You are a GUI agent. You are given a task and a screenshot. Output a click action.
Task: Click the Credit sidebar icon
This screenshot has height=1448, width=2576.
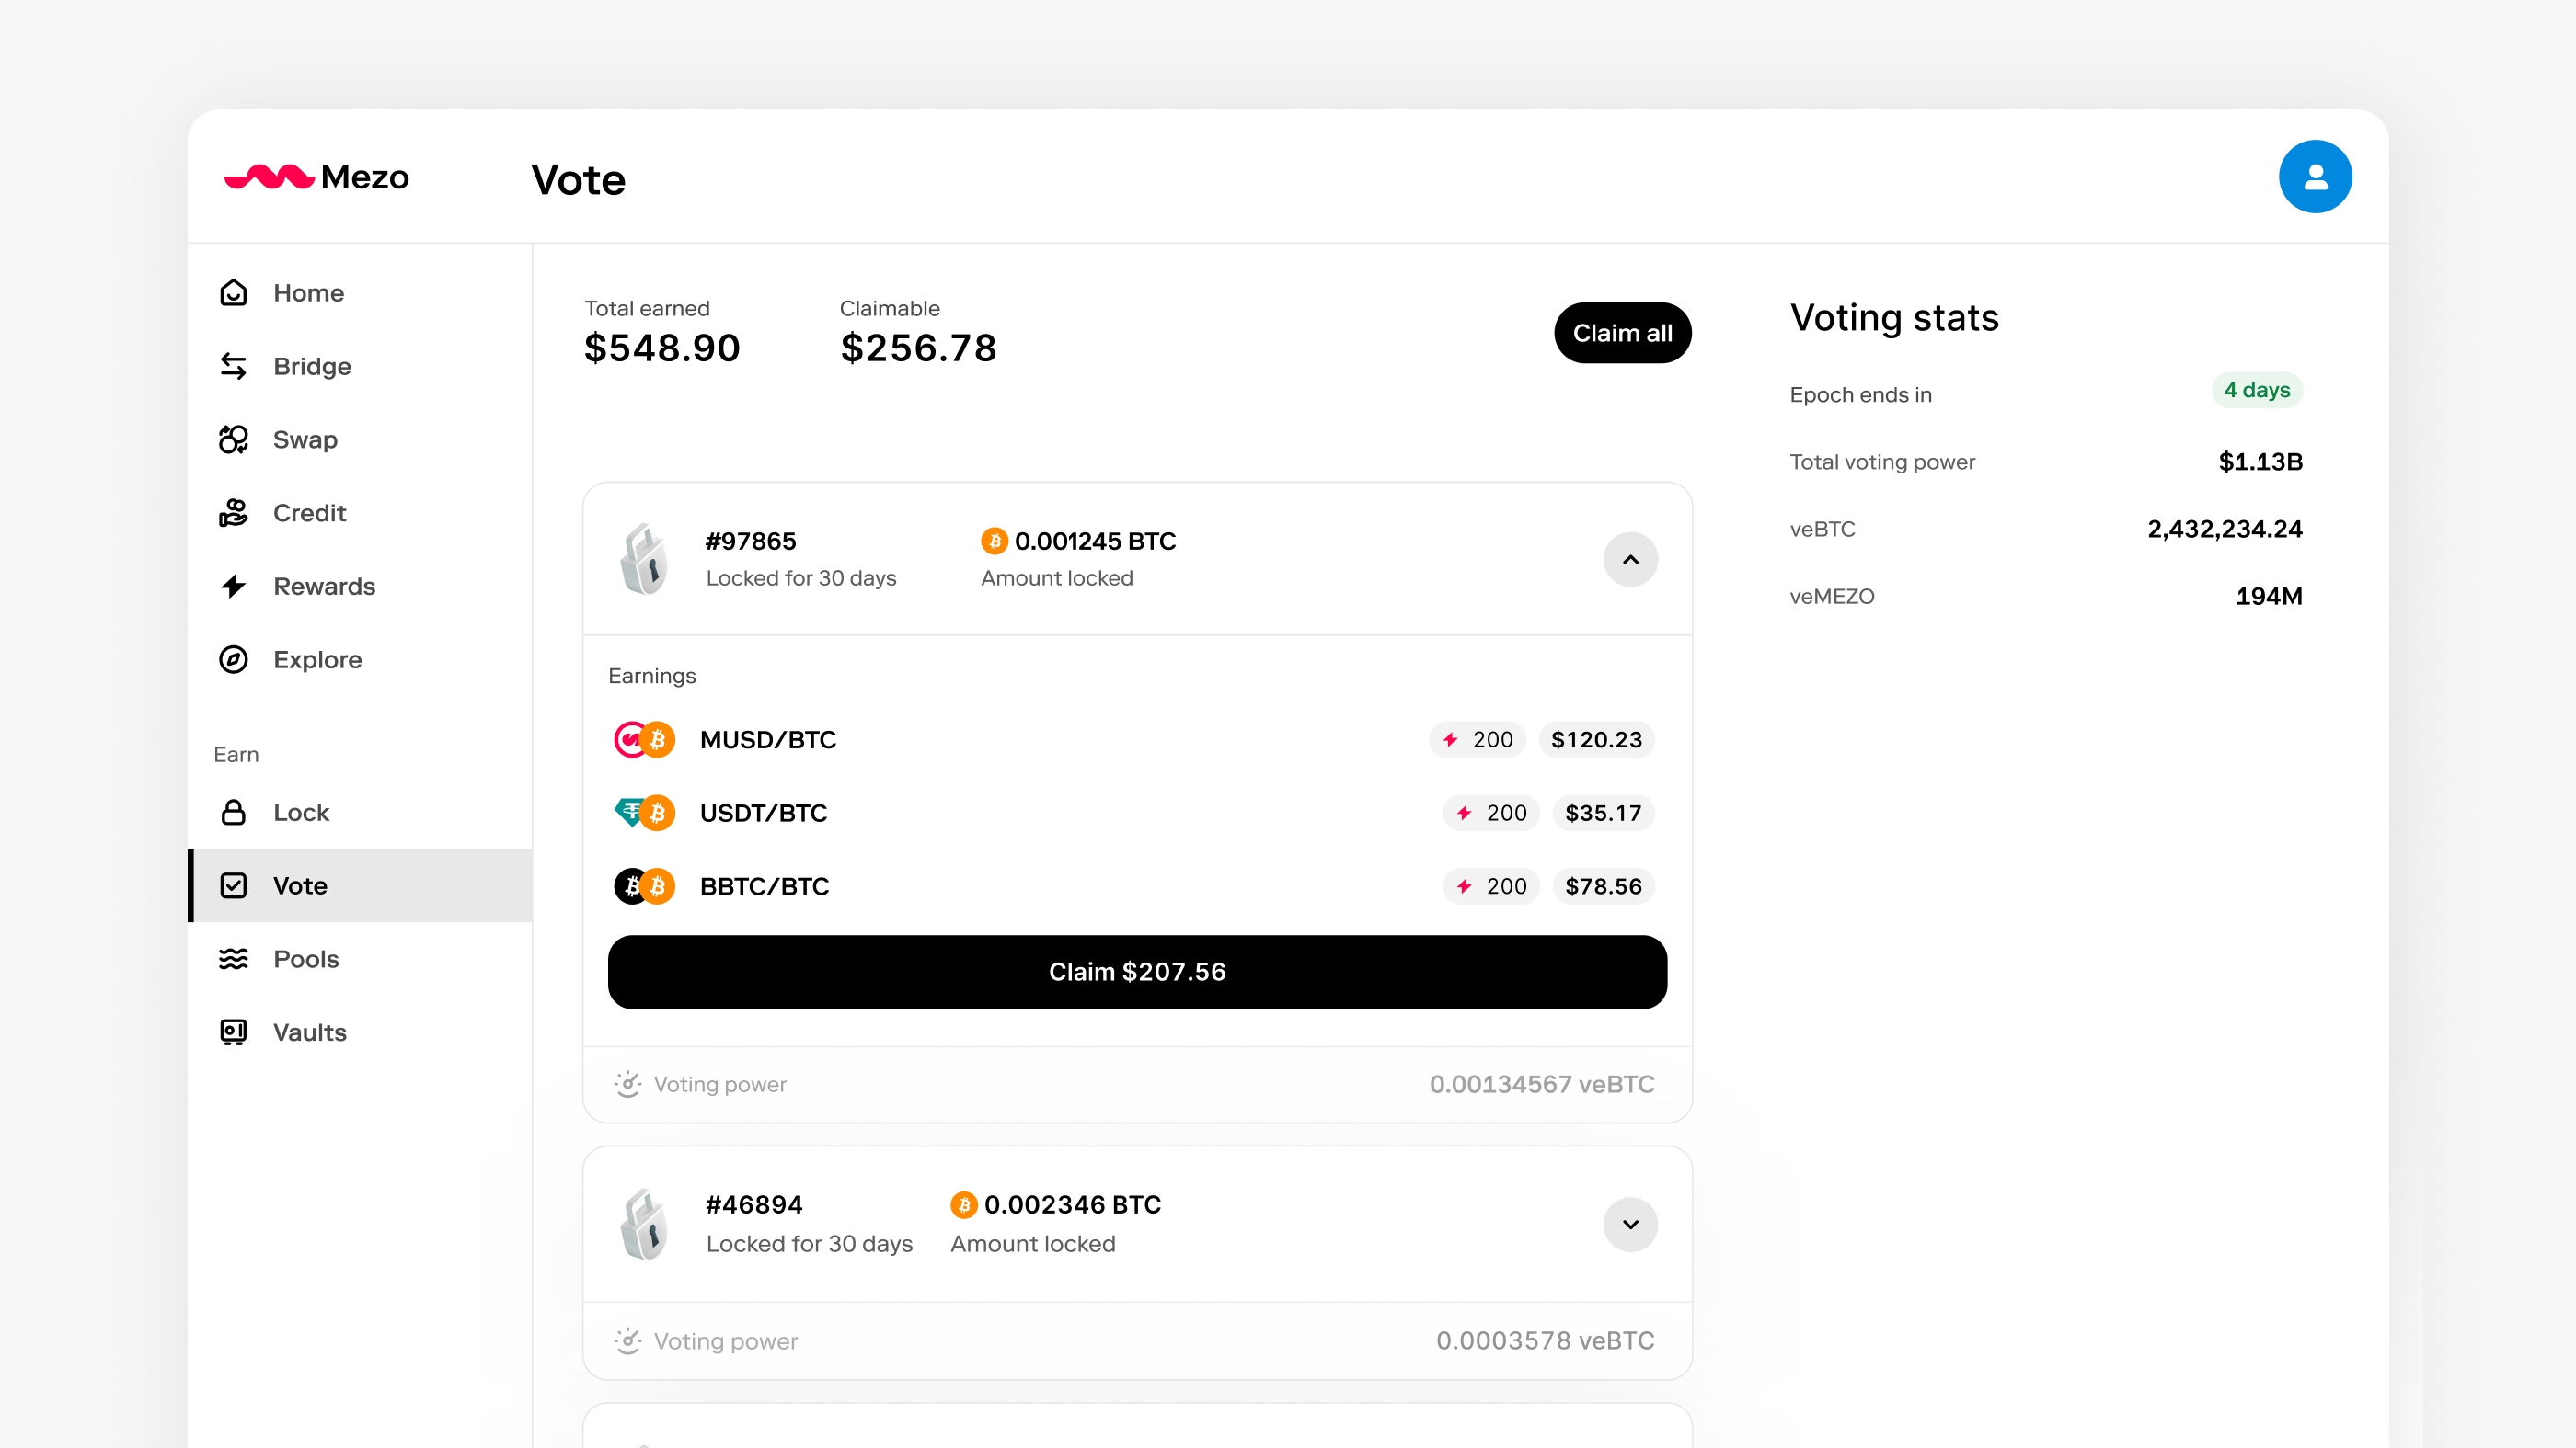(x=233, y=513)
